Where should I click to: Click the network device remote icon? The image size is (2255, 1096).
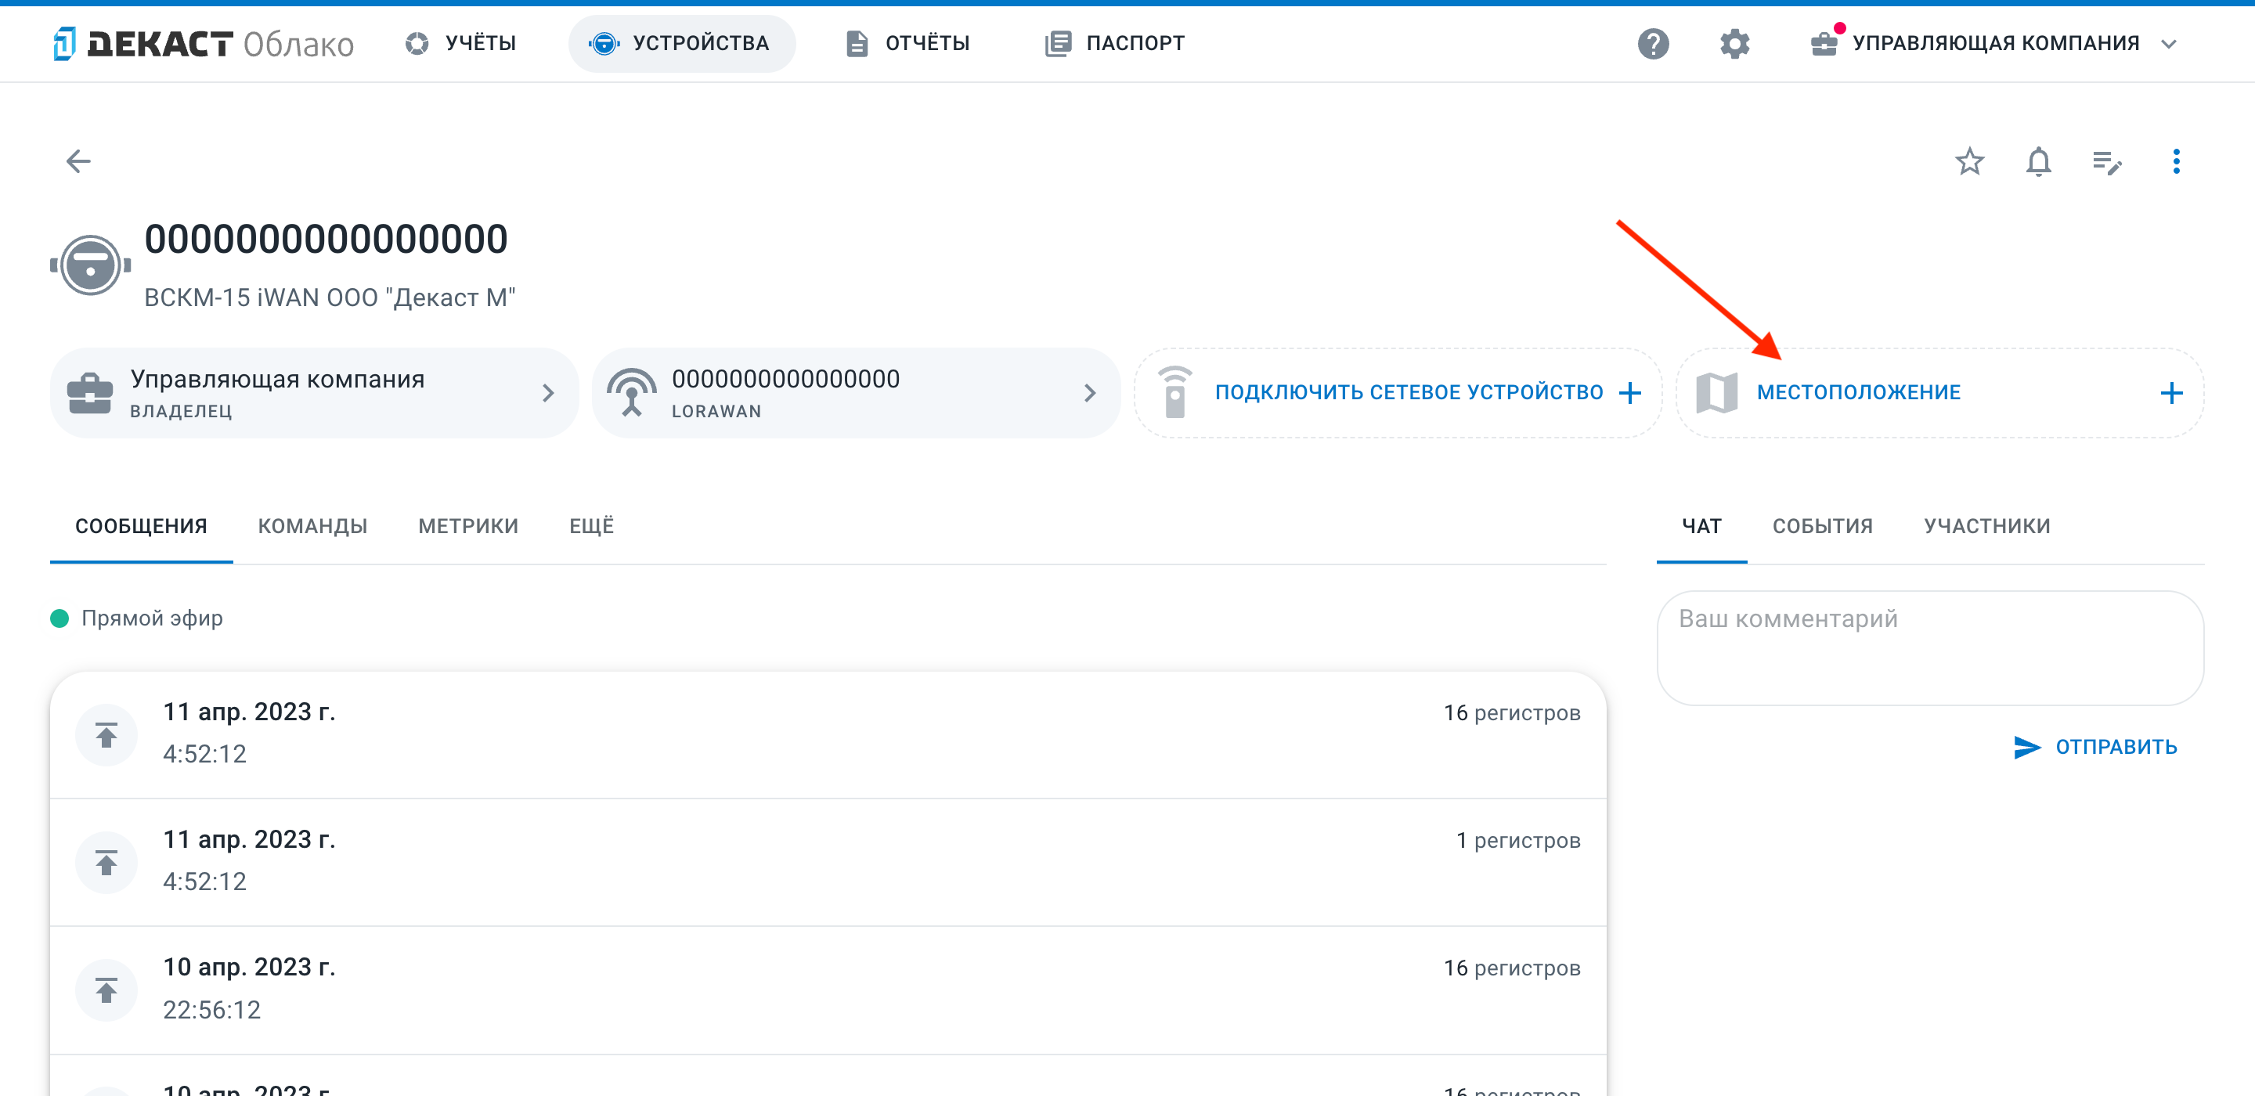(x=1174, y=392)
